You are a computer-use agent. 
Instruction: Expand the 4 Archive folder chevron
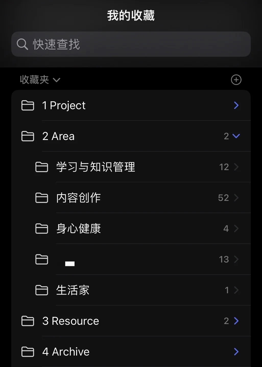point(236,352)
